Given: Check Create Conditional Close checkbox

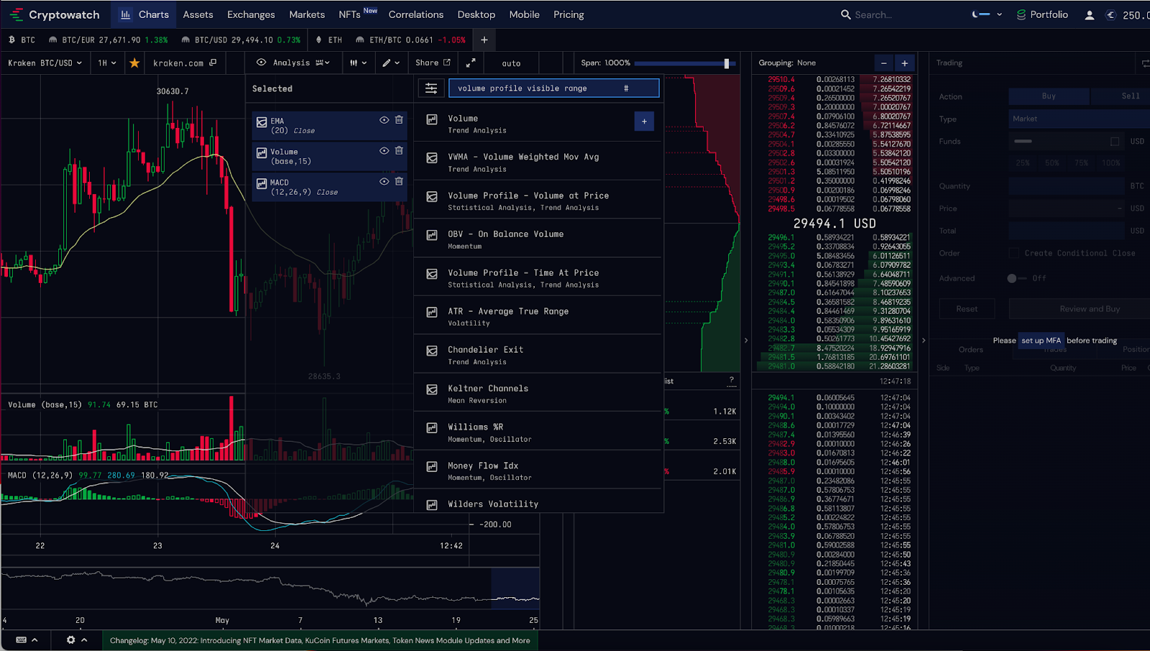Looking at the screenshot, I should [1014, 253].
